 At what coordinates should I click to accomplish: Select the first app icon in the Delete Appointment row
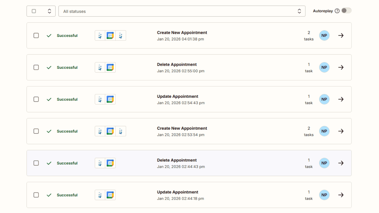pos(100,67)
